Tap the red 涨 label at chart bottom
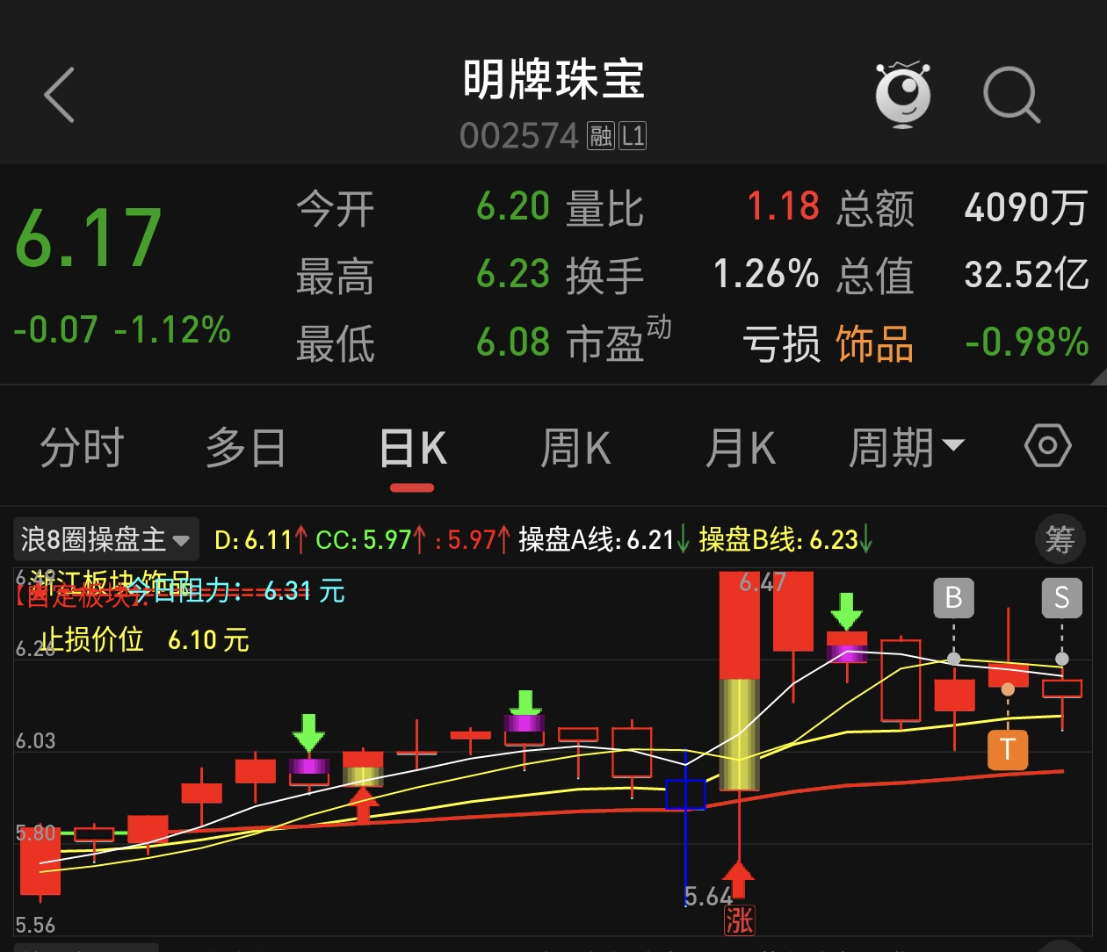This screenshot has width=1107, height=952. click(739, 920)
